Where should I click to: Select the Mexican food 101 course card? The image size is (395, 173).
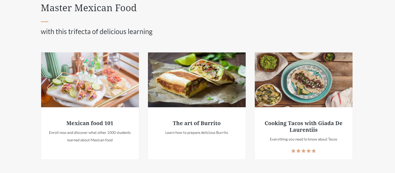(90, 106)
